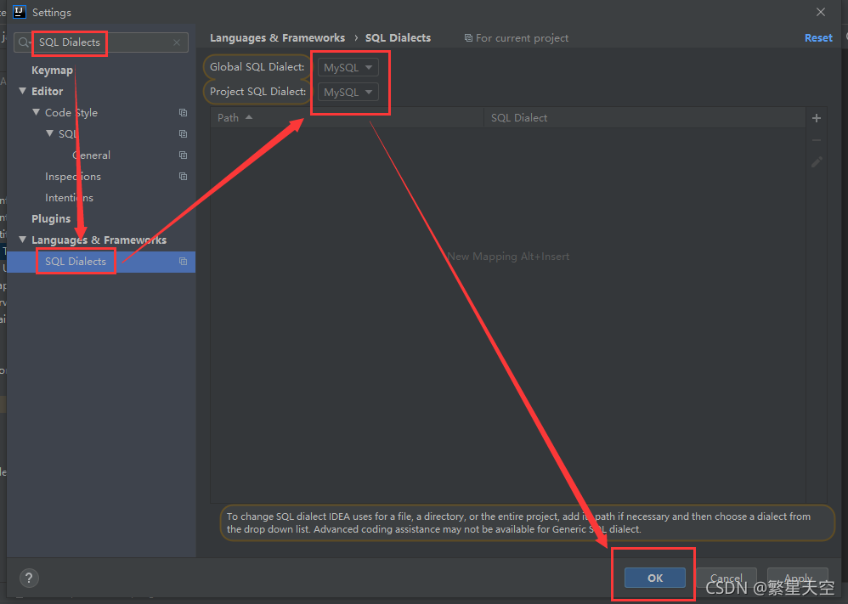
Task: Select the Editor settings category
Action: [x=47, y=91]
